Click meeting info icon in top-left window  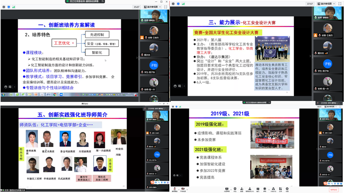click(x=4, y=7)
